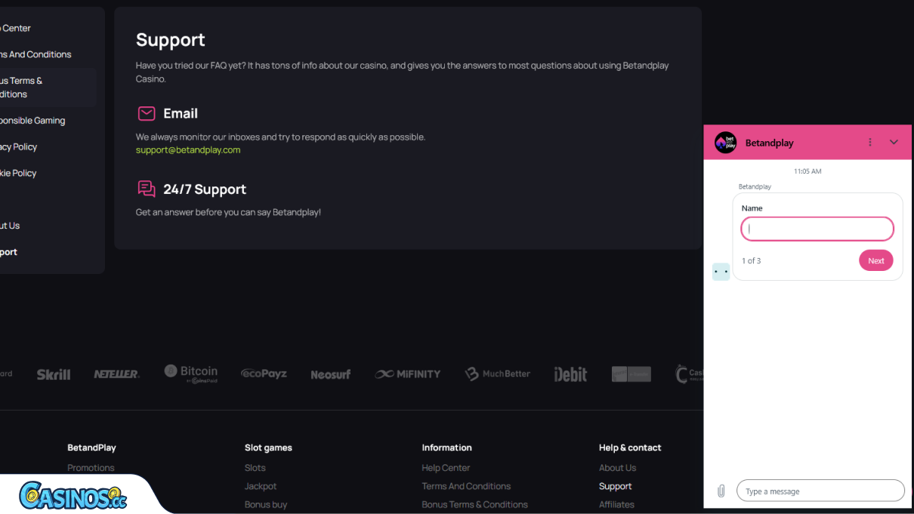Click the Email envelope icon
914x514 pixels.
[x=147, y=113]
